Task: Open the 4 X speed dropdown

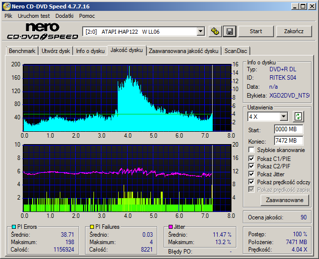Action: click(283, 117)
